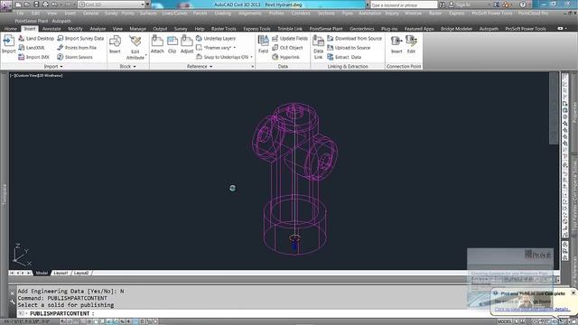The height and width of the screenshot is (325, 578).
Task: Expand the Reference panel dropdown
Action: point(200,66)
